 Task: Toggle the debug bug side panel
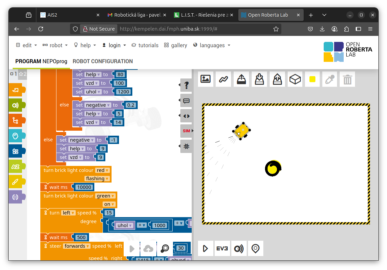point(186,146)
